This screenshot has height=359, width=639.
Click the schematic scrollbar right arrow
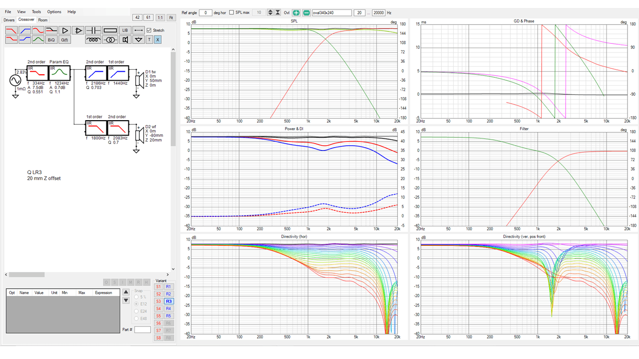point(168,274)
